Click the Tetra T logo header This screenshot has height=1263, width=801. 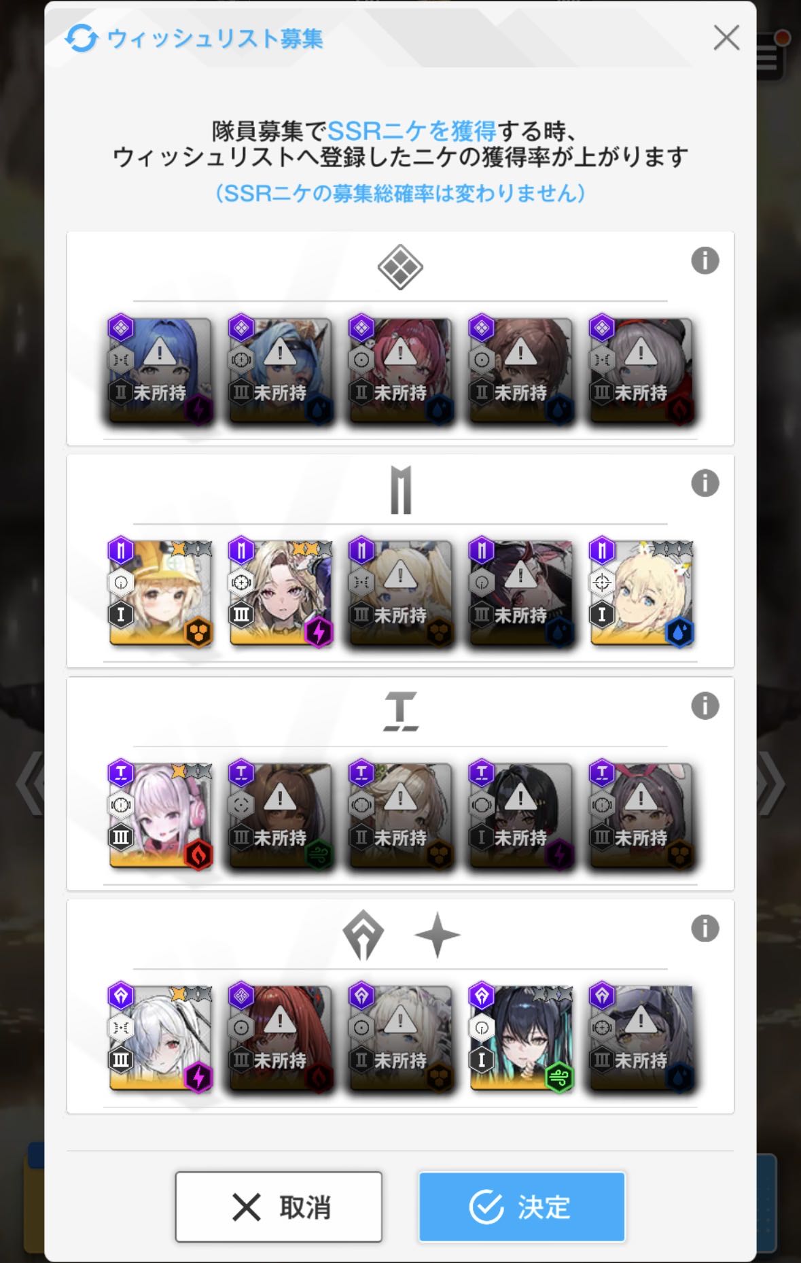click(x=401, y=712)
